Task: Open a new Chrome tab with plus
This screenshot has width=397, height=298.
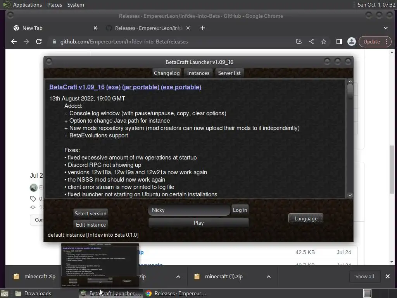Action: click(203, 28)
